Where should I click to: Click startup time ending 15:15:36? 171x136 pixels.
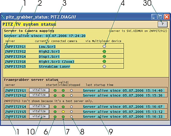(124, 95)
